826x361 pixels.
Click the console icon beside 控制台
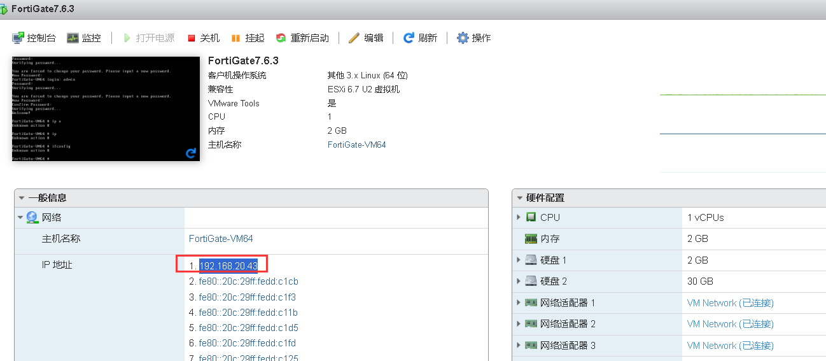(18, 38)
